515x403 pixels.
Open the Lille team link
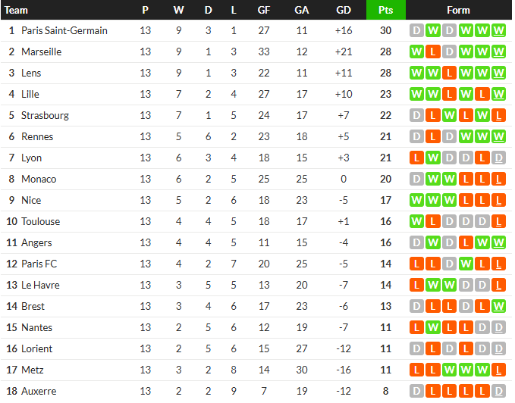click(x=30, y=95)
